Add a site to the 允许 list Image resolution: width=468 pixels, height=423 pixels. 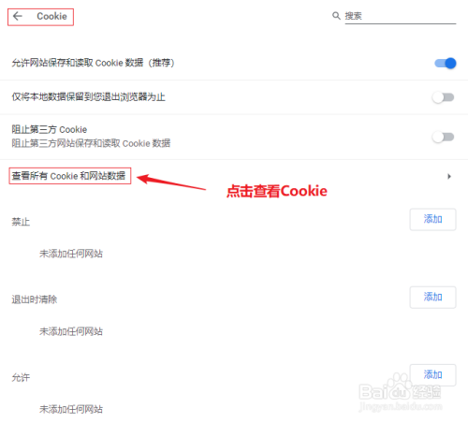(432, 374)
